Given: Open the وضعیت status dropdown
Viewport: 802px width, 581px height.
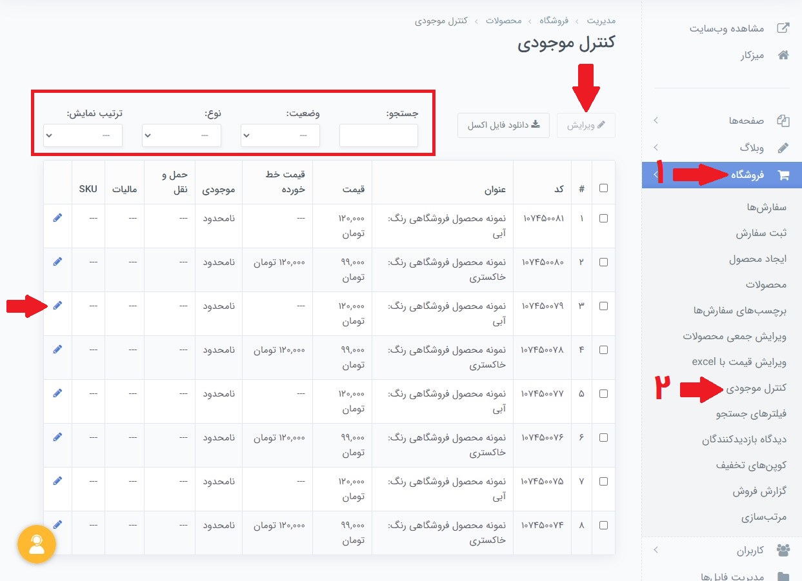Looking at the screenshot, I should pyautogui.click(x=280, y=135).
